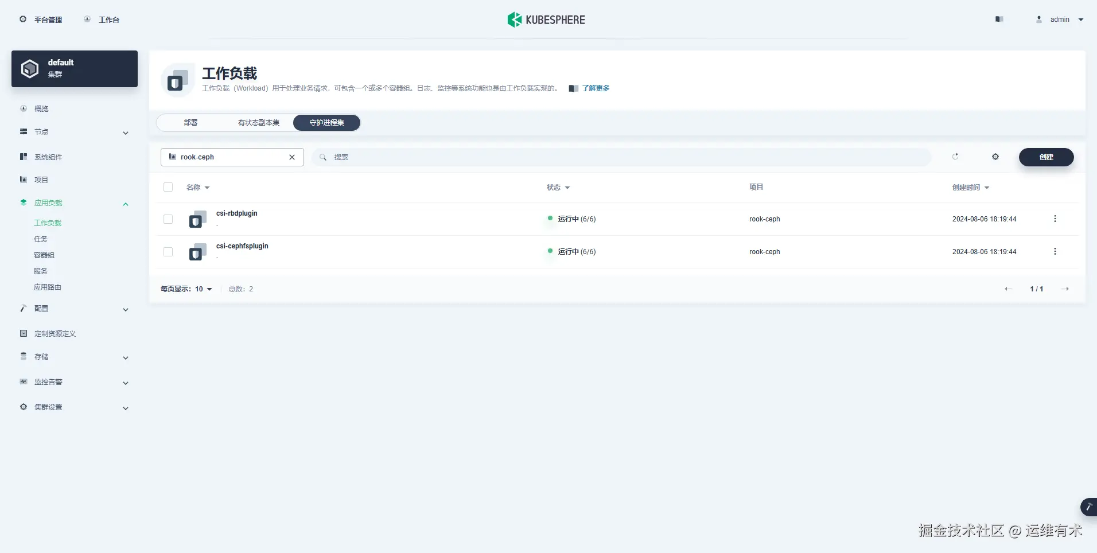The image size is (1097, 553).
Task: Open the csi-cephfsplugin workload link
Action: (x=242, y=246)
